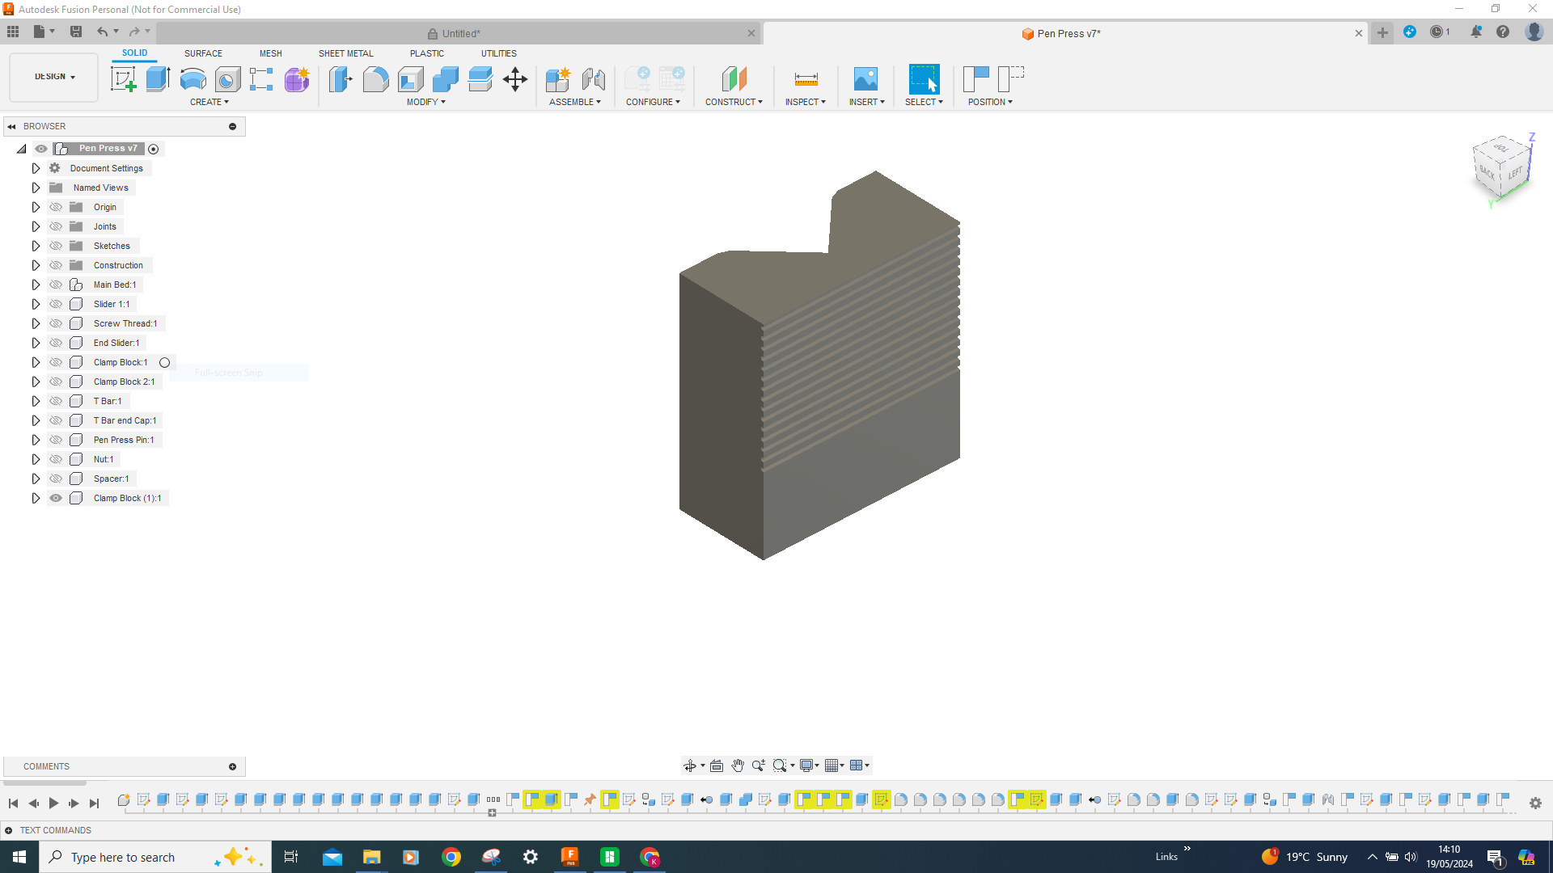Open the Measure tool

[x=806, y=79]
